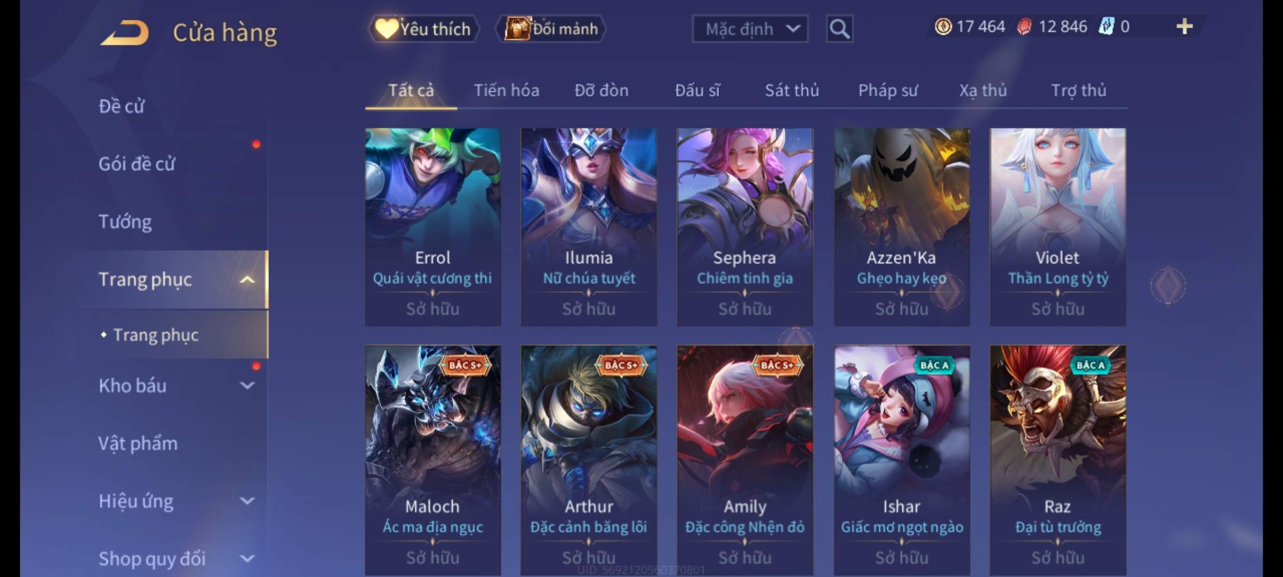The width and height of the screenshot is (1283, 577).
Task: Expand the Kho báu sidebar section
Action: [247, 385]
